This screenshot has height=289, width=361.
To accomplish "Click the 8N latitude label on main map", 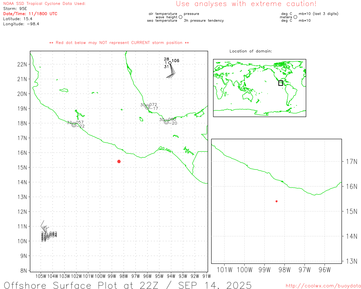I will (x=24, y=271).
